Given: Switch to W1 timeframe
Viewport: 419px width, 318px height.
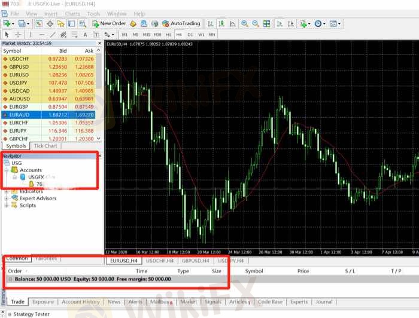Looking at the screenshot, I should (201, 35).
